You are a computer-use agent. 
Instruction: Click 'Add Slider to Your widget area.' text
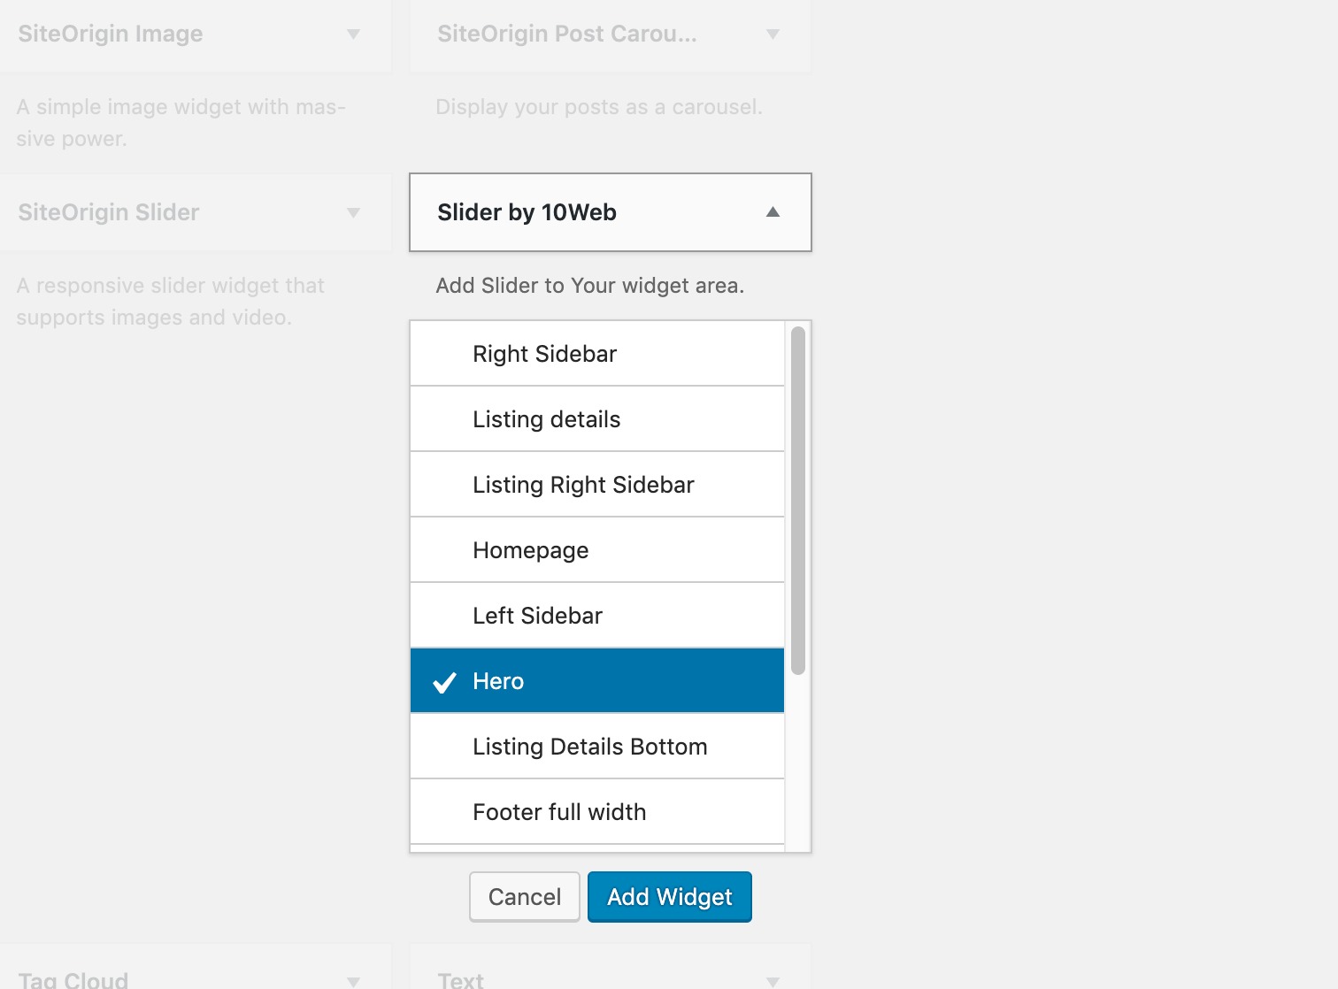pos(590,286)
